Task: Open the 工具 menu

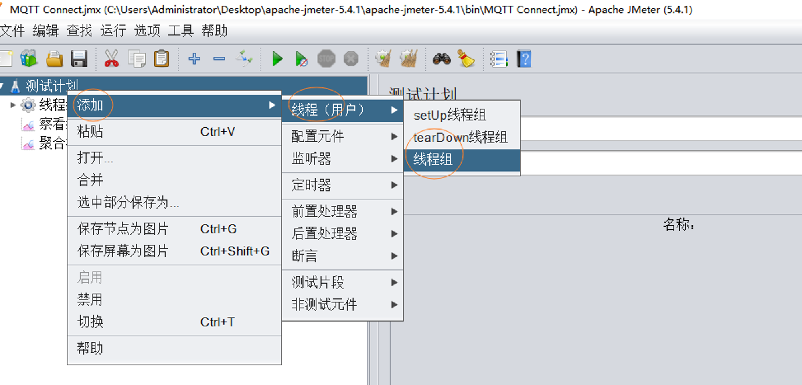Action: (x=181, y=31)
